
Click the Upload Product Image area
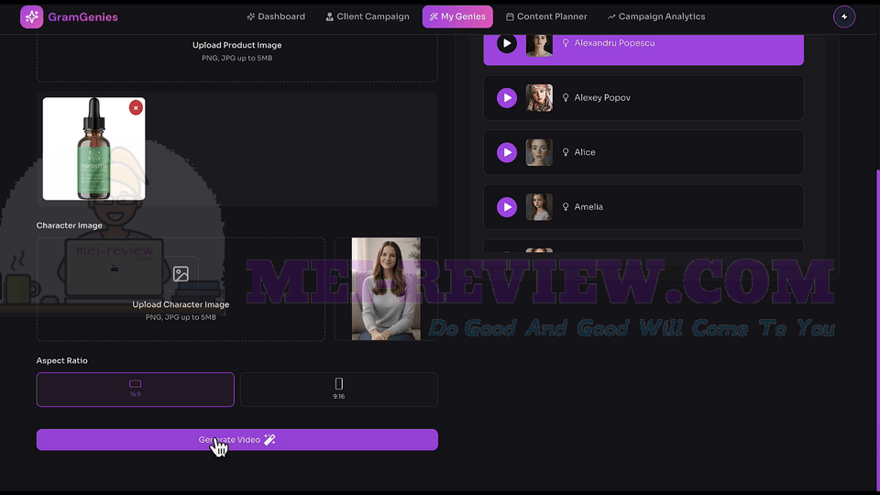point(236,59)
